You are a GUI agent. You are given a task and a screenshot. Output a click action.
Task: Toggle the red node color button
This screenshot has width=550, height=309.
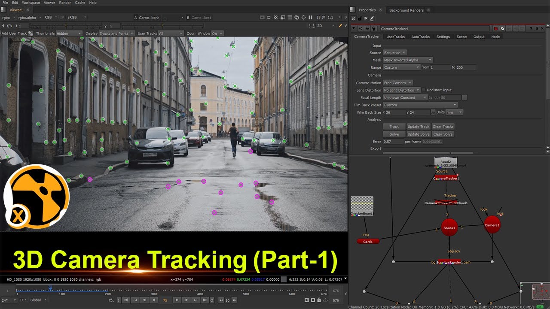pos(495,29)
